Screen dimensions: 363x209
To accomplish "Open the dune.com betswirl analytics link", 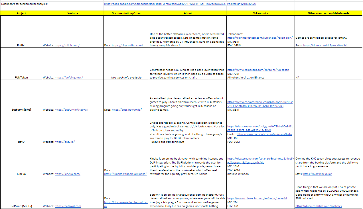I will point(319,206).
